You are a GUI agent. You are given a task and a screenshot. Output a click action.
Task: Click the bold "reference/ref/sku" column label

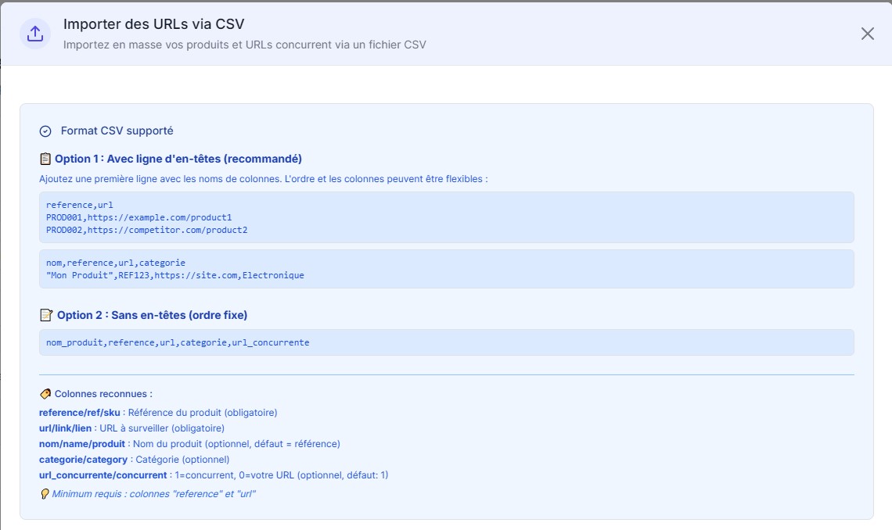coord(80,413)
